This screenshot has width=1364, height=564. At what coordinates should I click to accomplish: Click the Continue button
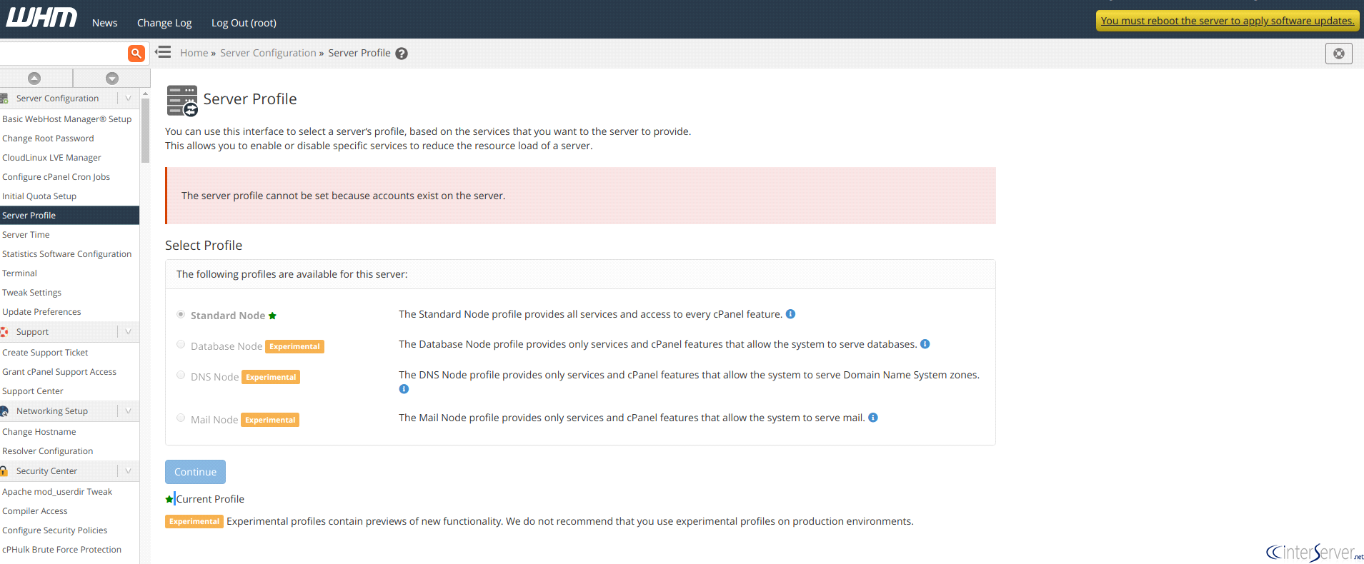pos(195,472)
